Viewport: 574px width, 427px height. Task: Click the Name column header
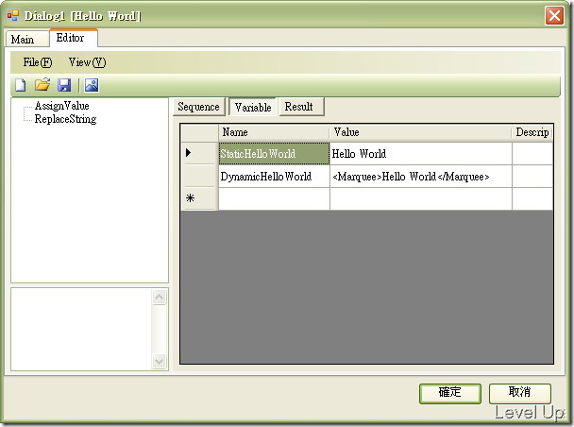tap(274, 132)
